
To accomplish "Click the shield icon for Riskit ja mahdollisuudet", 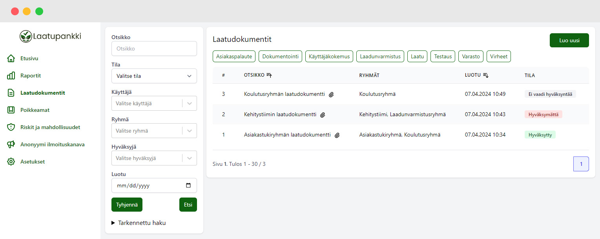I will pos(11,127).
